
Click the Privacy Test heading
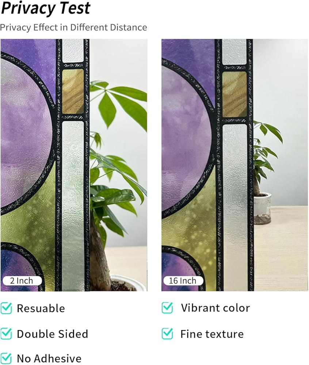pyautogui.click(x=46, y=8)
